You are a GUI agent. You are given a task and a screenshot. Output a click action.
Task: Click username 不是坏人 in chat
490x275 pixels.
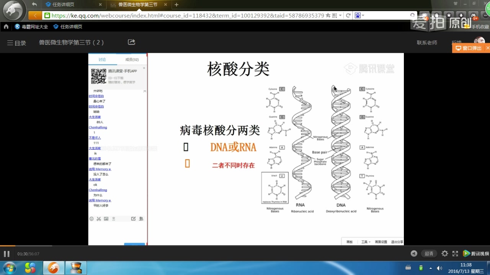95,137
